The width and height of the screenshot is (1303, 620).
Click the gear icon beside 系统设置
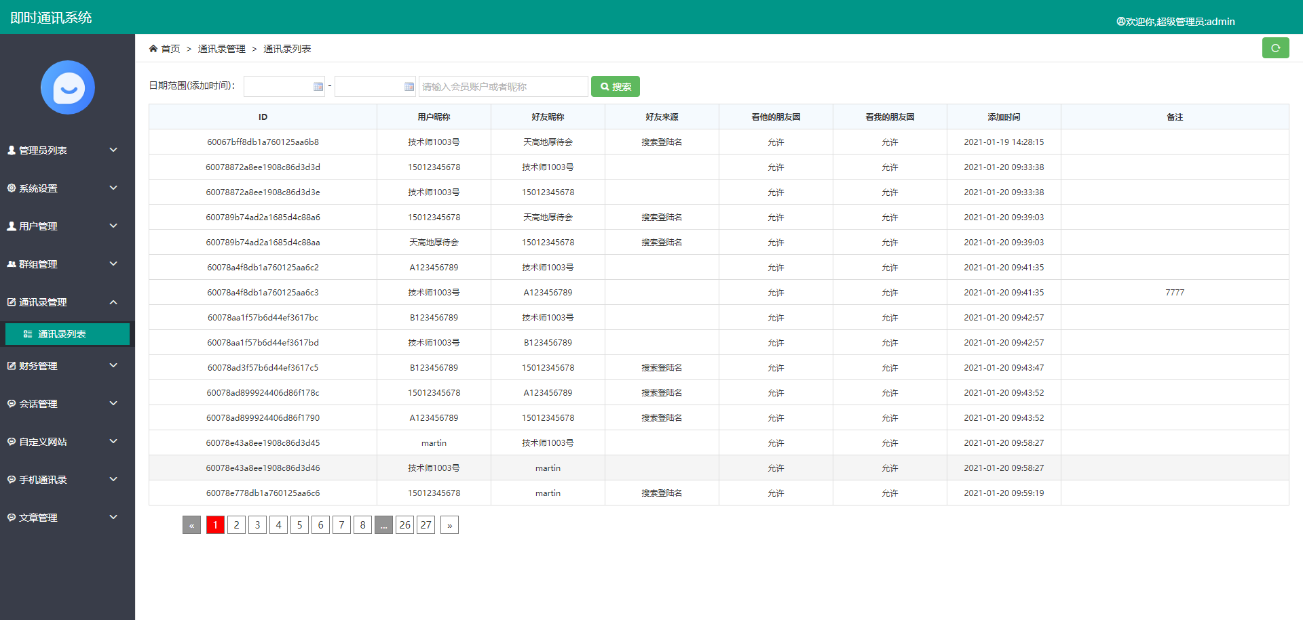pos(11,188)
